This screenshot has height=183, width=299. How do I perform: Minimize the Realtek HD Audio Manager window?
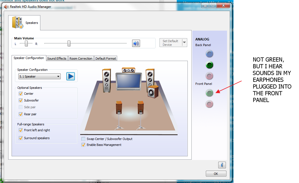click(205, 6)
